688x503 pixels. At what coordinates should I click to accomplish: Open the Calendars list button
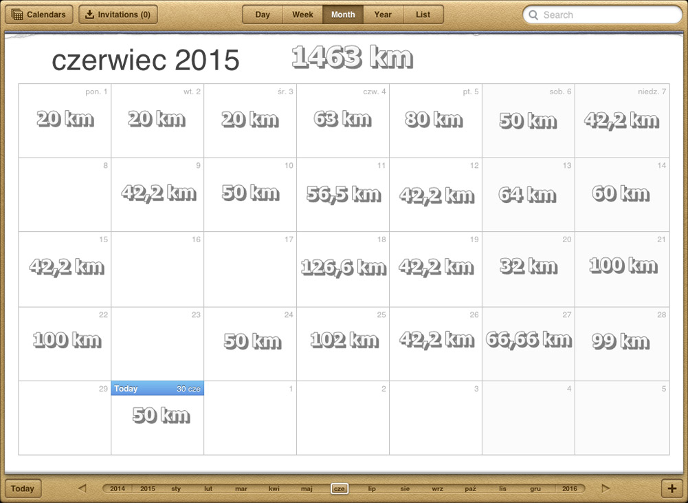(x=38, y=14)
